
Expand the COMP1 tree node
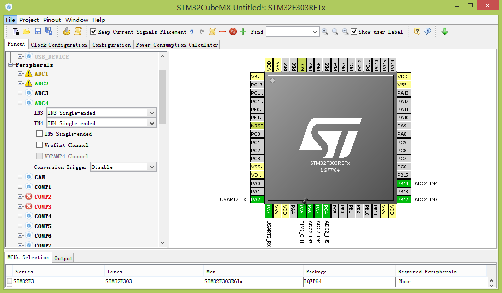20,187
